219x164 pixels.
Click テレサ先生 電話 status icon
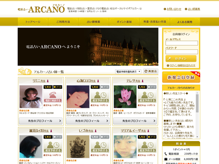point(142,87)
